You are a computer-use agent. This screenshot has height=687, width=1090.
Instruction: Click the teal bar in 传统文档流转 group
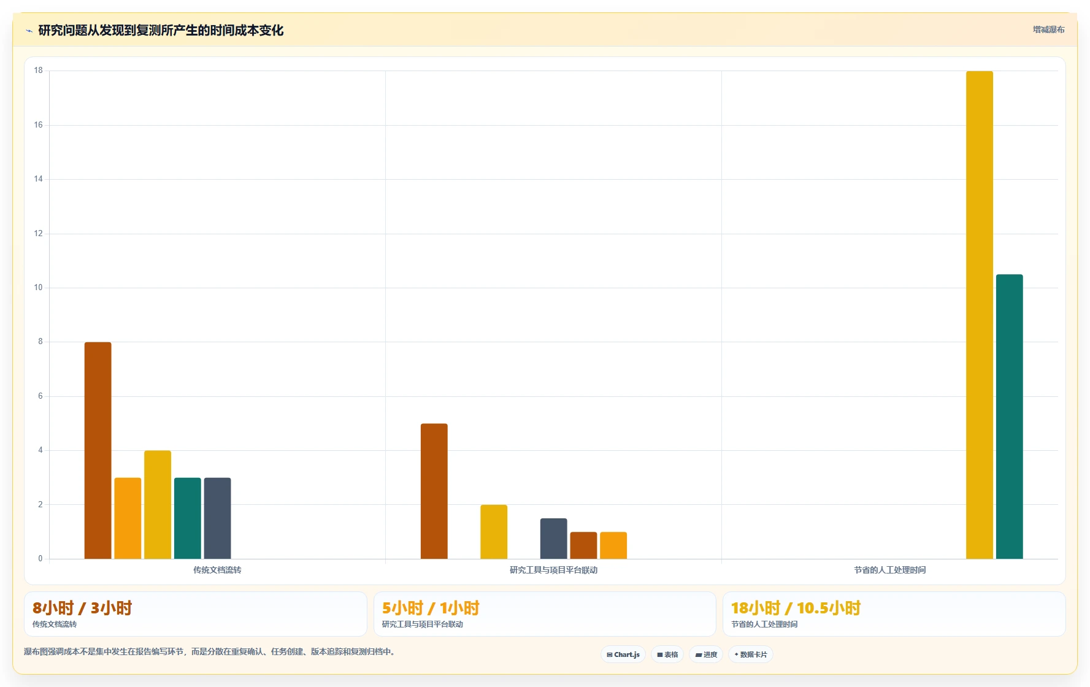coord(188,518)
